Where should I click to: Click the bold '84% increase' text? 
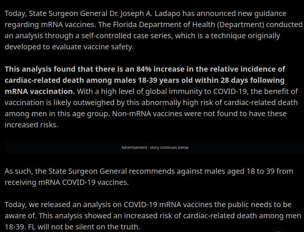click(x=160, y=69)
